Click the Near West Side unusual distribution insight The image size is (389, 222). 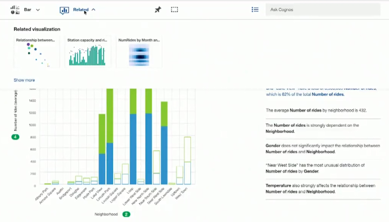[315, 168]
